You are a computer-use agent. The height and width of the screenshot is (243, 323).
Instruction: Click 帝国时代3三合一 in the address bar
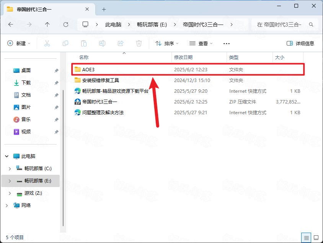click(203, 25)
